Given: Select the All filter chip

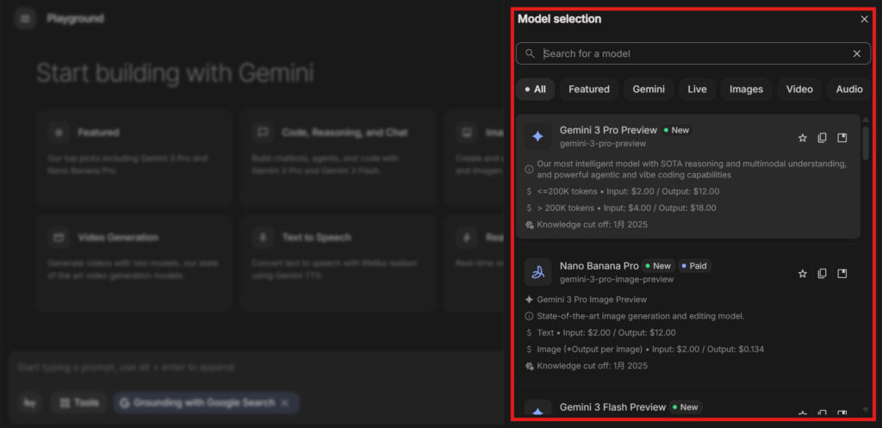Looking at the screenshot, I should 535,89.
